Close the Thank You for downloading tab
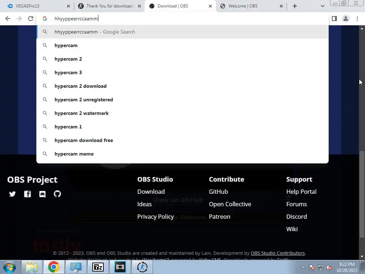365x274 pixels. (x=139, y=6)
